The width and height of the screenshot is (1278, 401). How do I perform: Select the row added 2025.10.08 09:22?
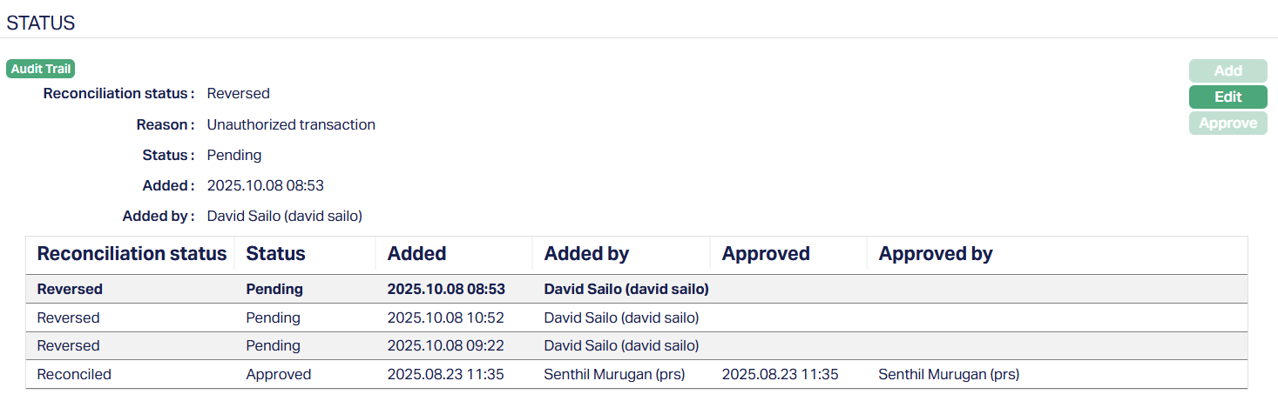pyautogui.click(x=445, y=345)
